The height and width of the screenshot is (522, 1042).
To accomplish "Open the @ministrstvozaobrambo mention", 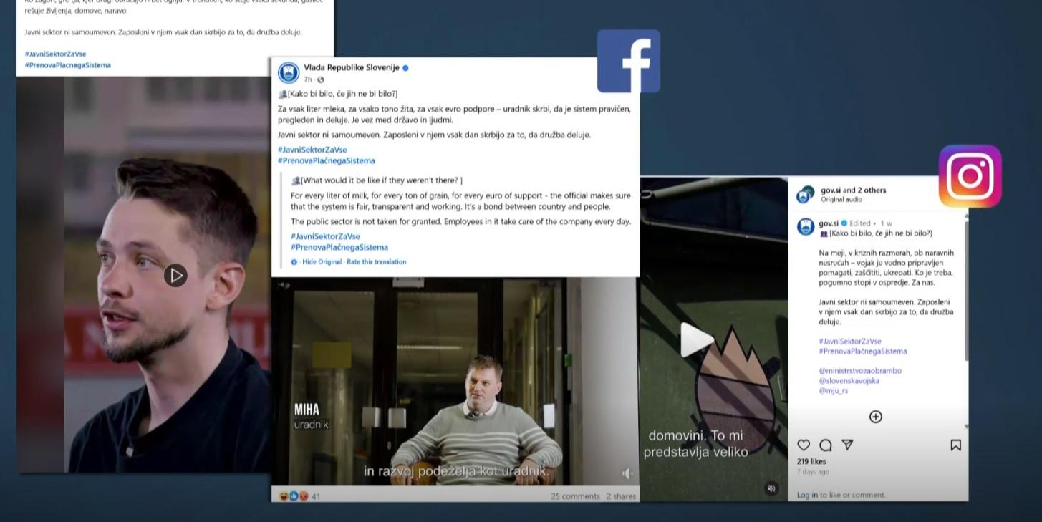I will tap(860, 371).
